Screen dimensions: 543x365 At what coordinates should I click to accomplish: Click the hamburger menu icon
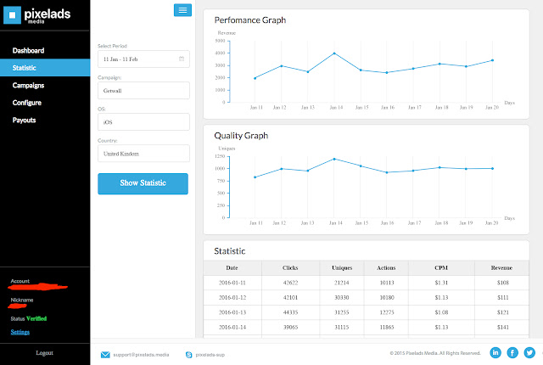[182, 10]
